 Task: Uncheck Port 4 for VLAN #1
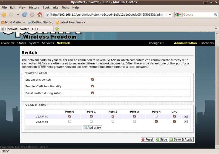coord(156,121)
